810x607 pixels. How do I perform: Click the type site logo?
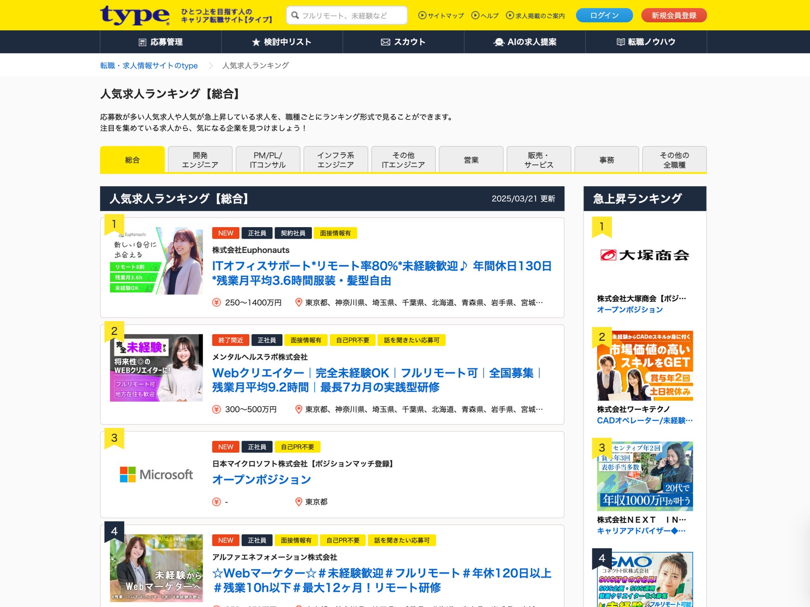point(135,15)
